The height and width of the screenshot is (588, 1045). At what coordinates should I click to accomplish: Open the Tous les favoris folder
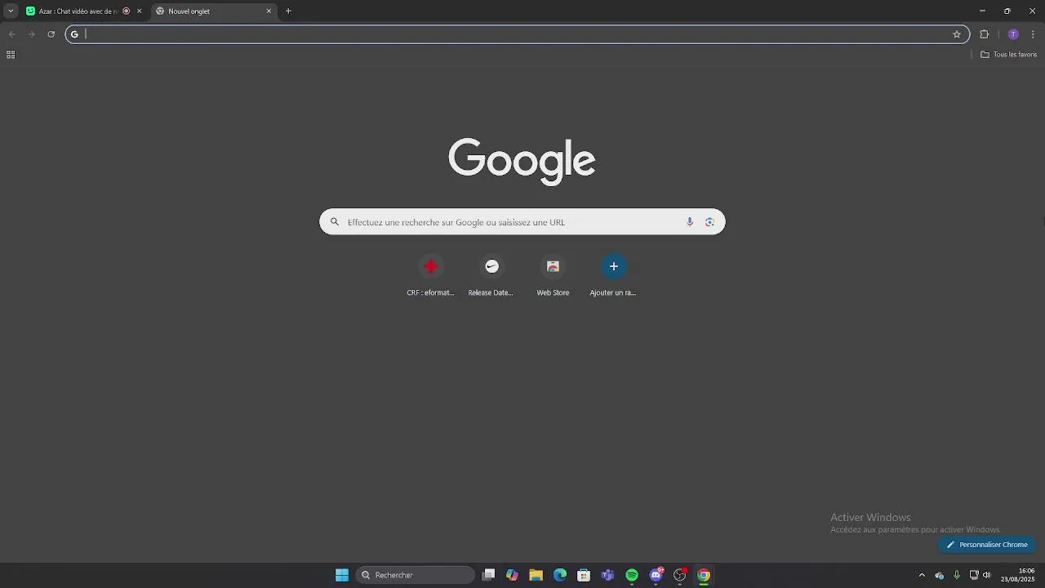click(x=1009, y=55)
